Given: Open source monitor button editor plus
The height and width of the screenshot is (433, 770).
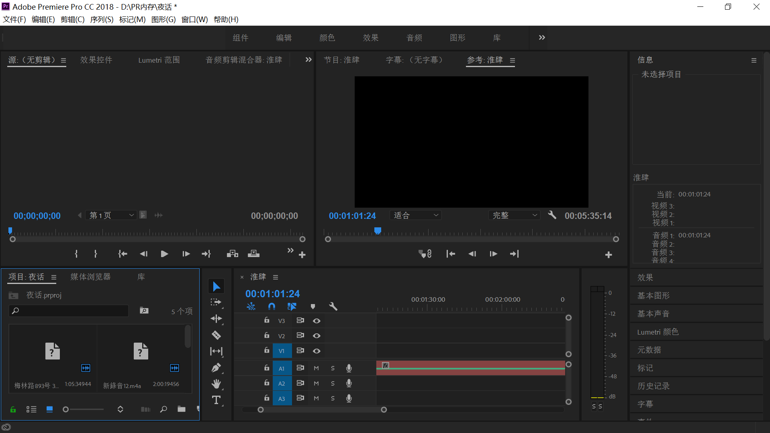Looking at the screenshot, I should (302, 255).
